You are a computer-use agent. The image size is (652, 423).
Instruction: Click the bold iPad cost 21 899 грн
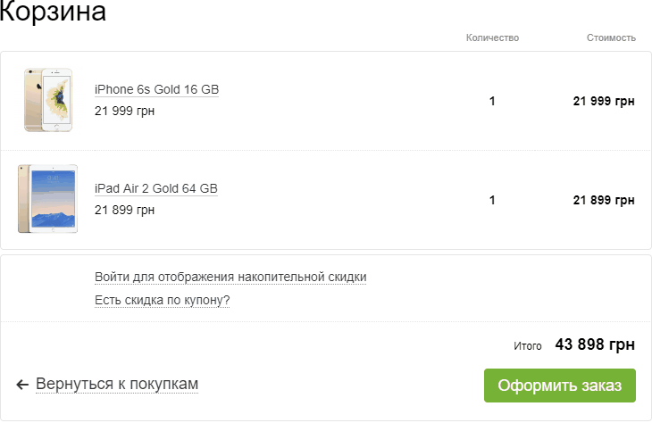604,200
